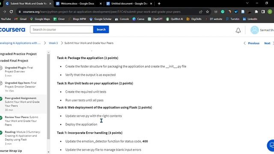Go to the Next item
This screenshot has height=154, width=274.
[x=269, y=43]
